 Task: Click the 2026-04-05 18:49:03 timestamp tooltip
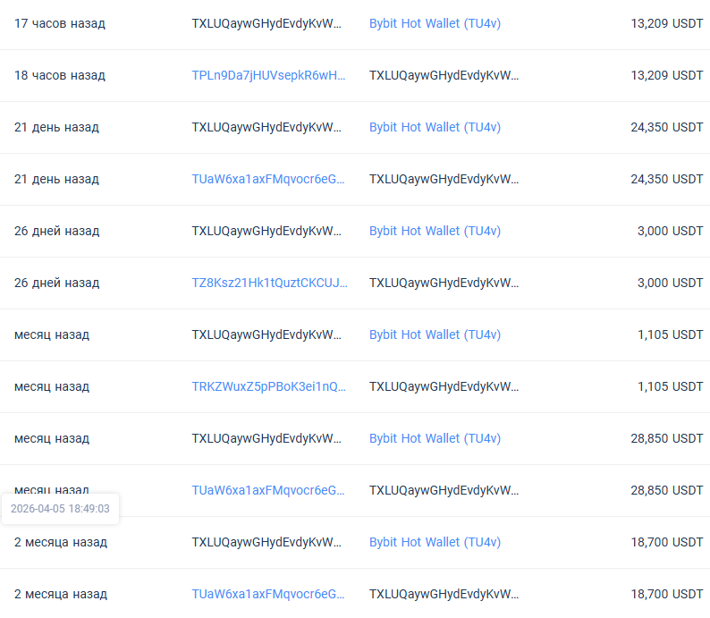[x=60, y=509]
